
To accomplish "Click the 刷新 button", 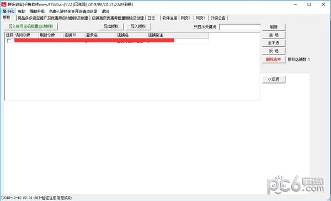I will point(274,27).
